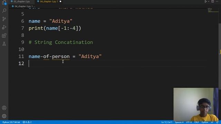The image size is (221, 124).
Task: Open the Extensions view
Action: coord(4,35)
